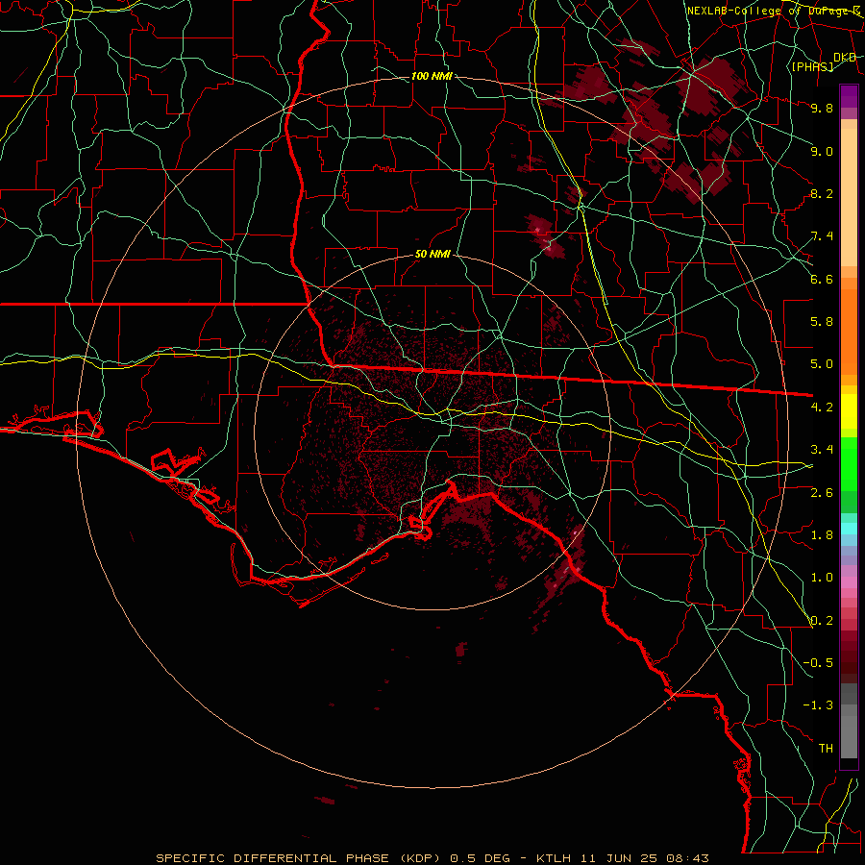The width and height of the screenshot is (865, 865).
Task: Click "SPECIFIC DIFFERENTIAL PHASE" in the caption
Action: pos(275,858)
